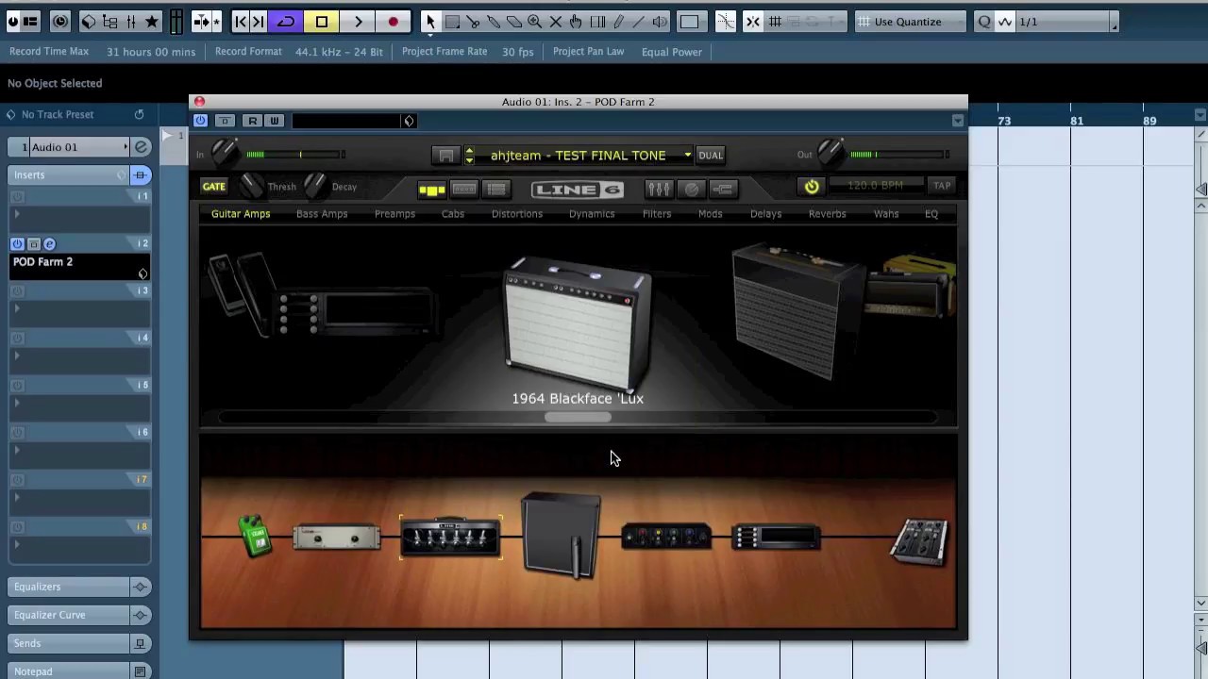This screenshot has width=1208, height=679.
Task: Select the Glue tool
Action: pos(494,22)
